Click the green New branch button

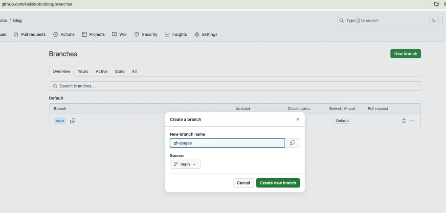405,53
